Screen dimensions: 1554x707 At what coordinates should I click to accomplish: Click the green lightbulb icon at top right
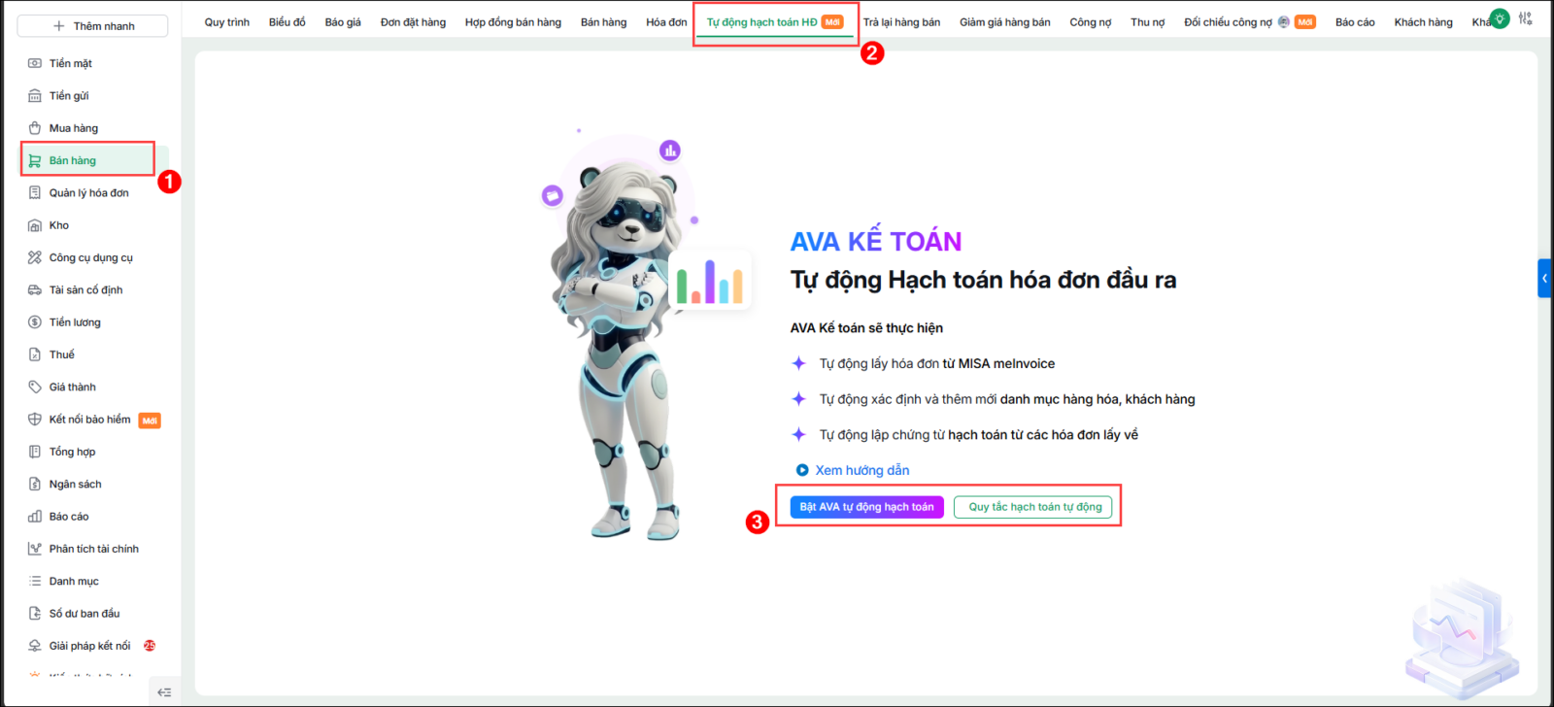pos(1500,18)
